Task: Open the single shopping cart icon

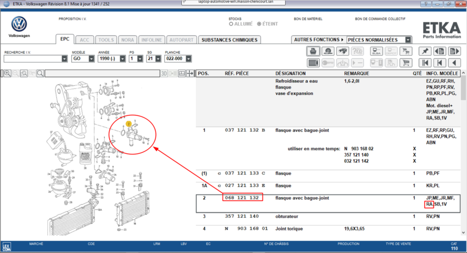Action: point(406,63)
